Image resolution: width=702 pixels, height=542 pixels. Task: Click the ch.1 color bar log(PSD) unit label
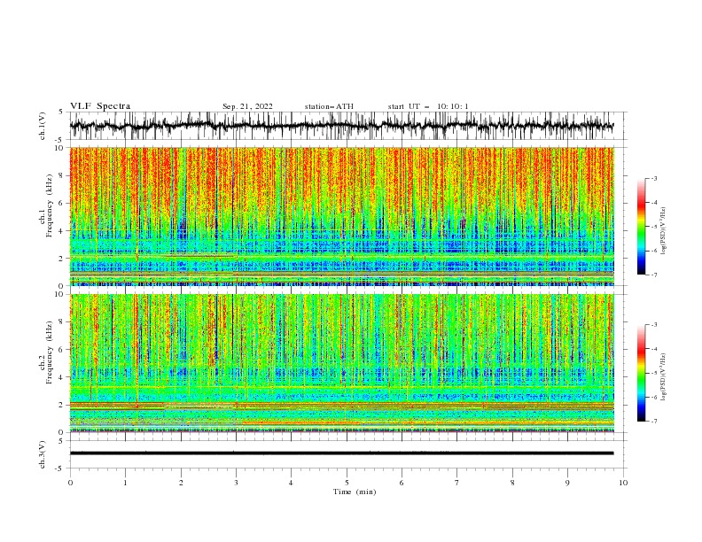663,231
